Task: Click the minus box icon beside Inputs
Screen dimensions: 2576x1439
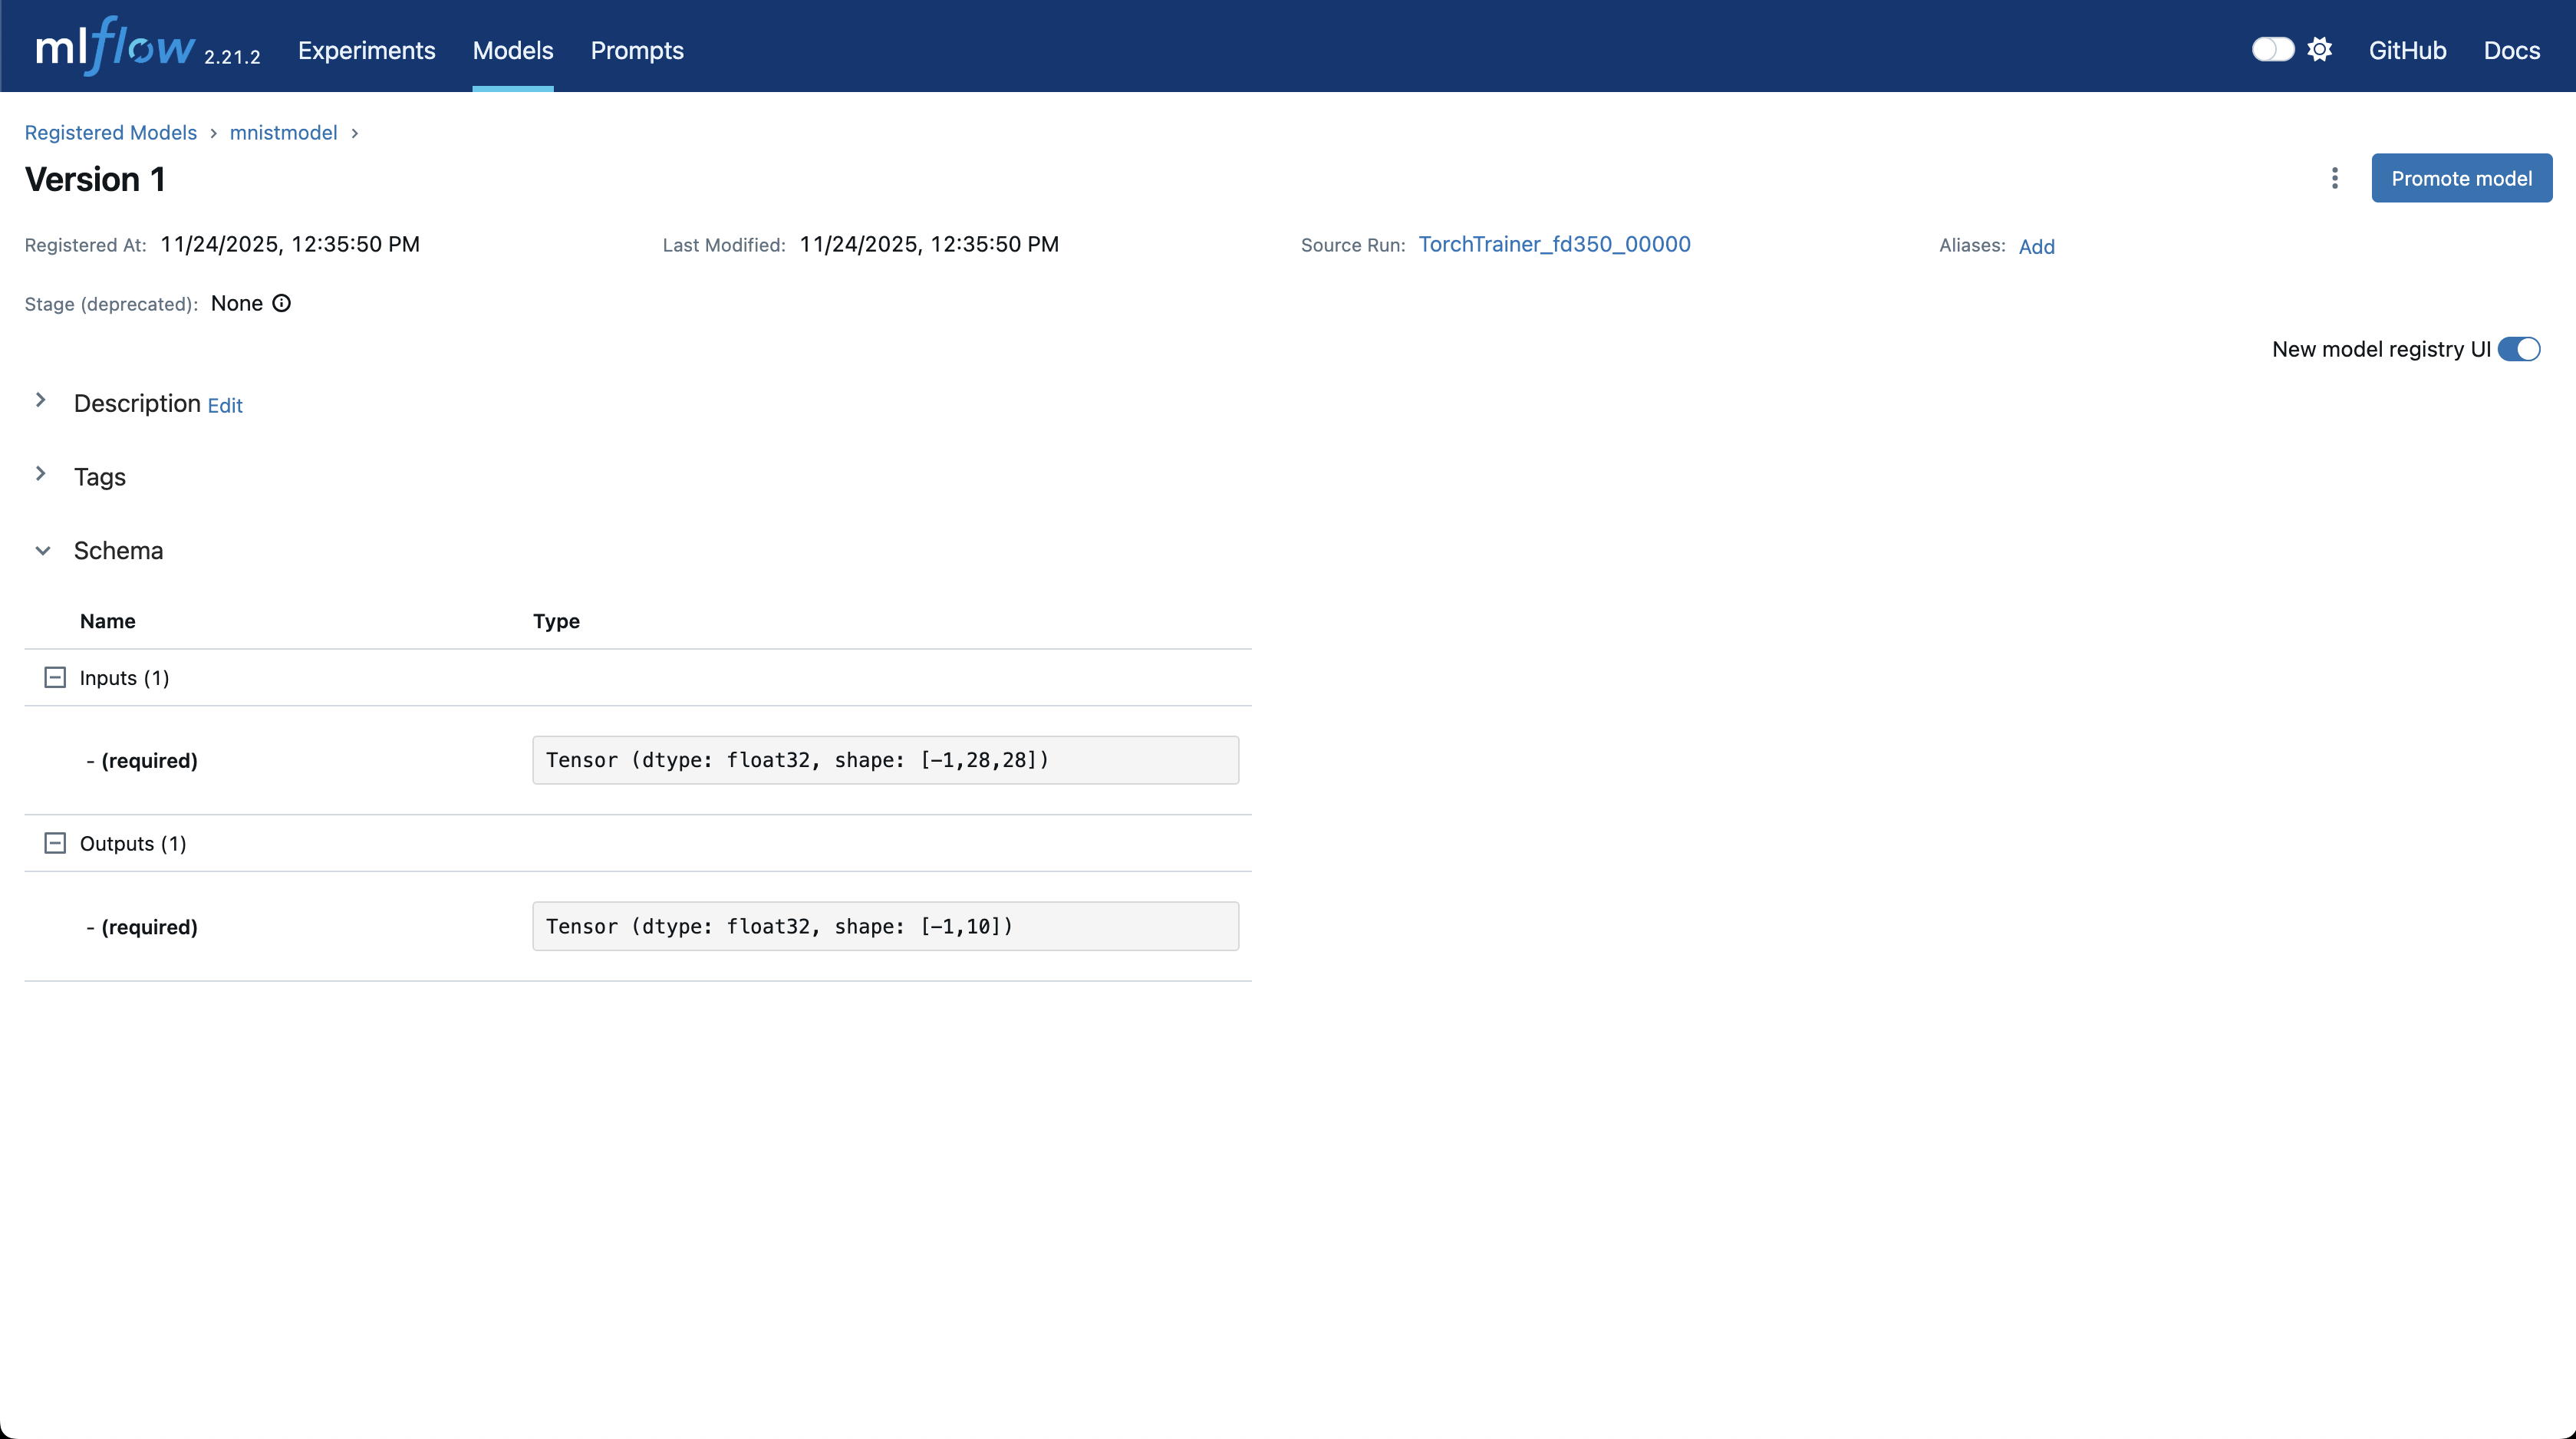Action: (55, 678)
